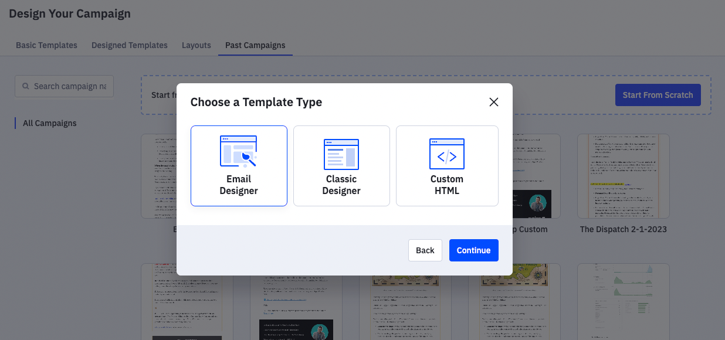Click the Classic Designer label text
The image size is (725, 340).
coord(341,185)
